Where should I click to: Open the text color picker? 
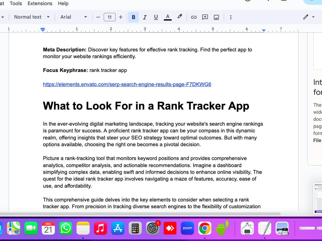[167, 17]
